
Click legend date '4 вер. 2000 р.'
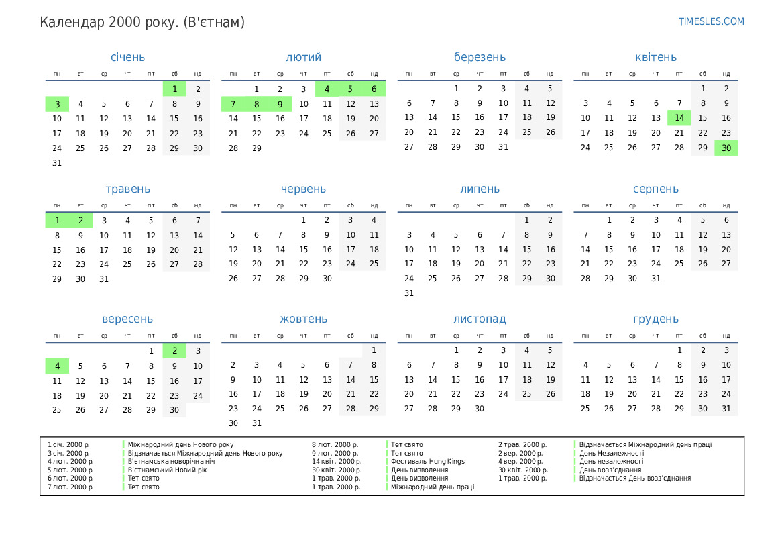click(x=520, y=462)
